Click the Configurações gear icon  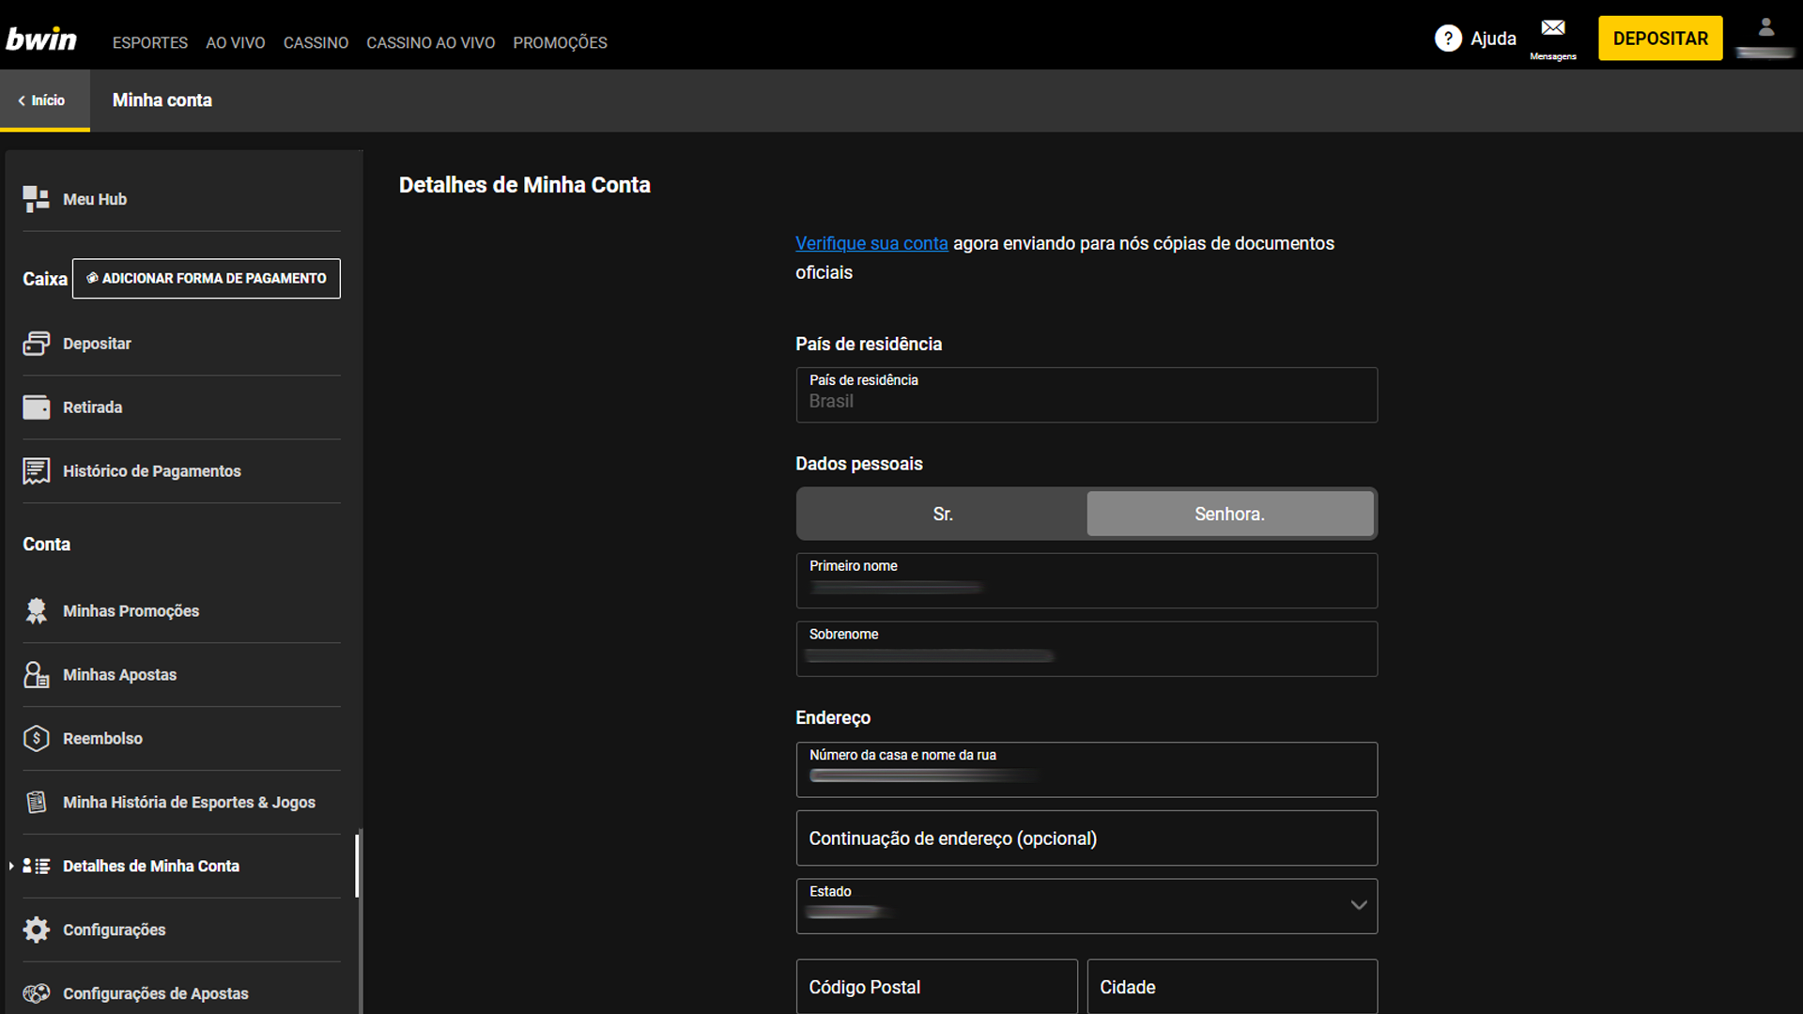(37, 930)
